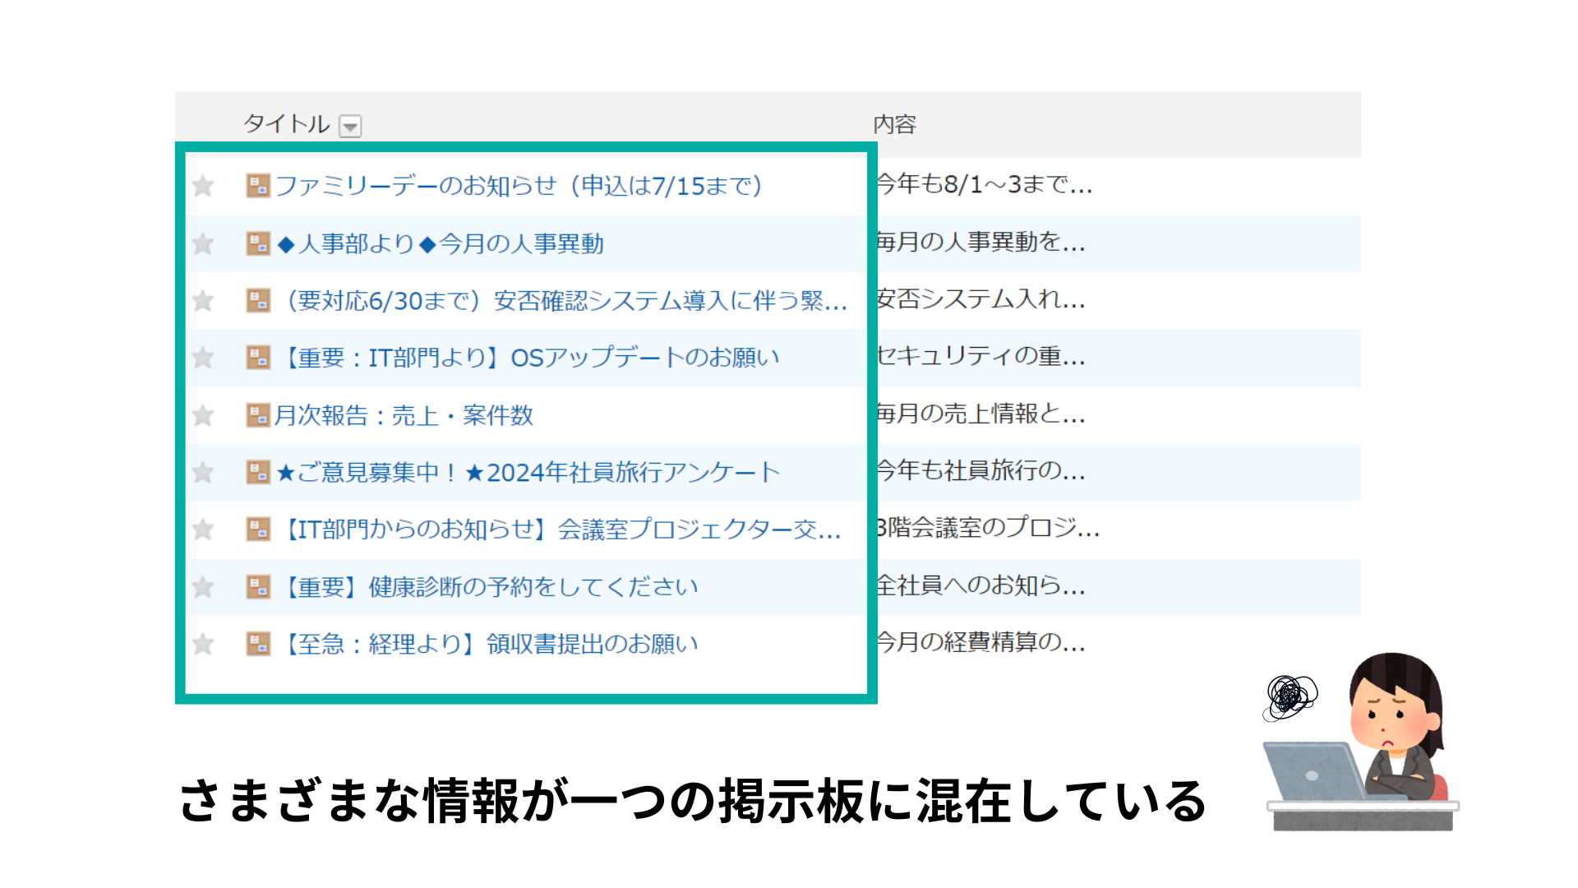Star the 2024年社員旅行アンケート post
The image size is (1578, 888).
point(203,472)
